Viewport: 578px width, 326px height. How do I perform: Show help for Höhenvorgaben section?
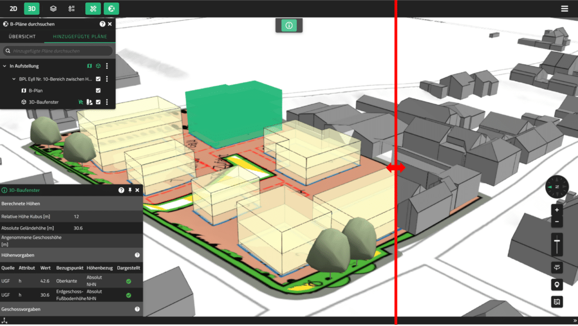137,255
